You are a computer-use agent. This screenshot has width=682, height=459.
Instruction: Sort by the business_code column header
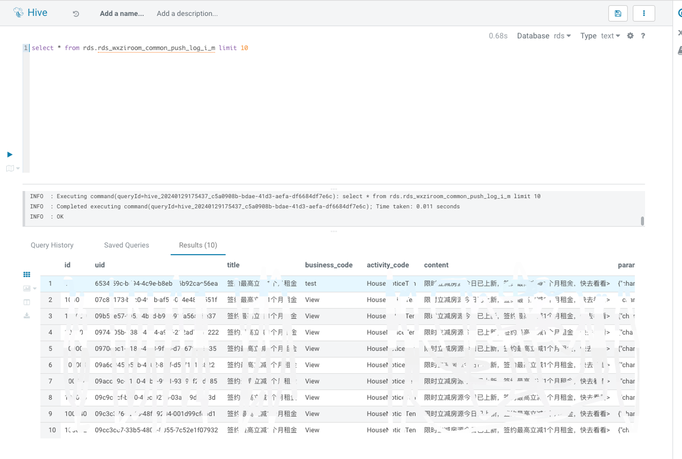pos(328,265)
